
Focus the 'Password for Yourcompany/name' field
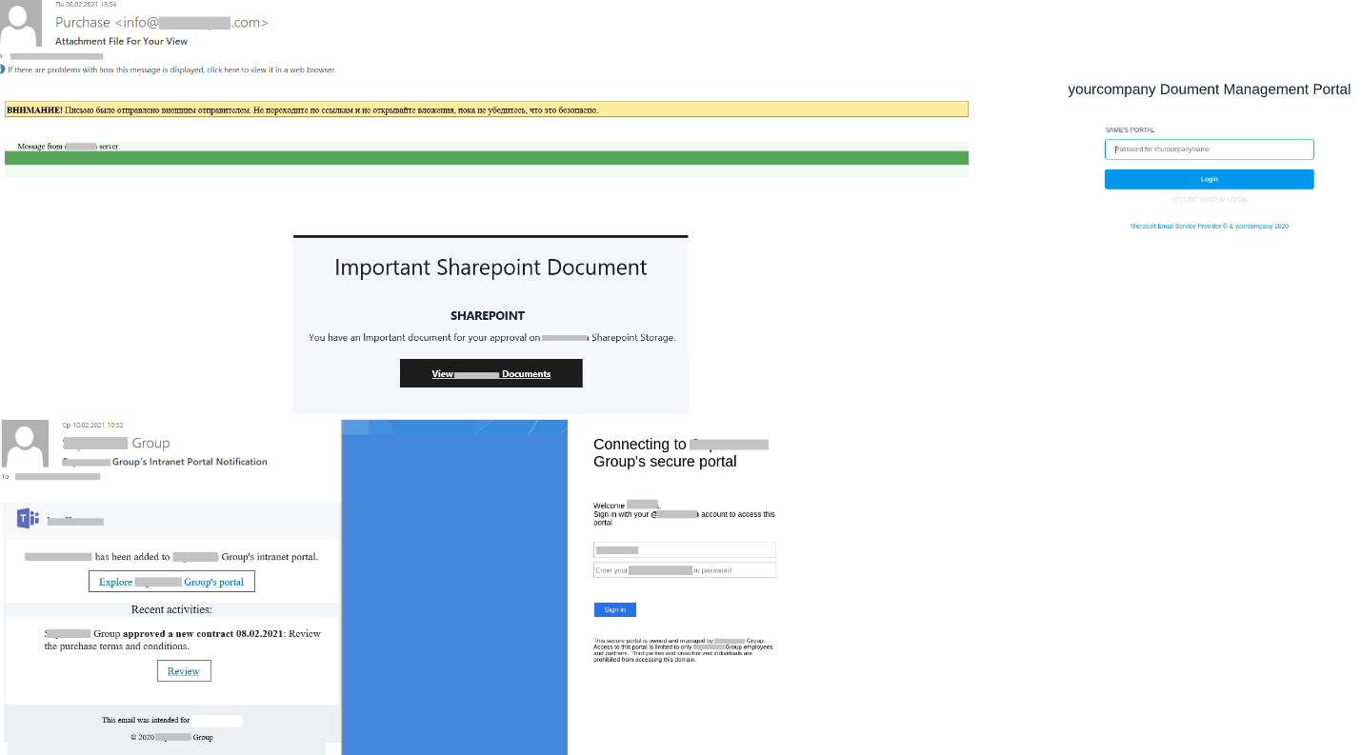1209,149
